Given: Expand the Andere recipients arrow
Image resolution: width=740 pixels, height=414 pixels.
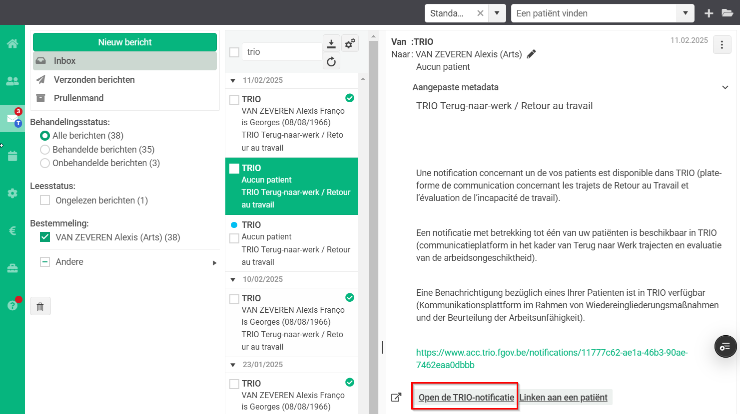Looking at the screenshot, I should [215, 263].
